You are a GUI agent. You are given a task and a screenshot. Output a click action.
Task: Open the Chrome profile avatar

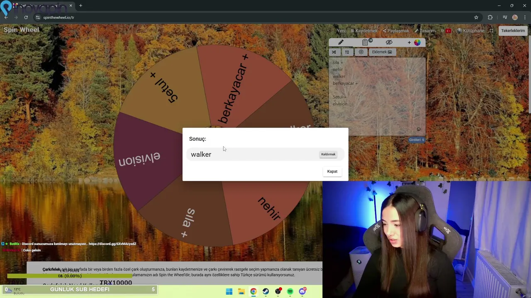click(515, 17)
